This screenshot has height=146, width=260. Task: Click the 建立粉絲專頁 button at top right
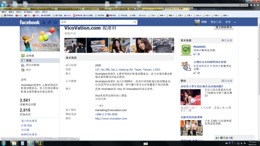223,28
